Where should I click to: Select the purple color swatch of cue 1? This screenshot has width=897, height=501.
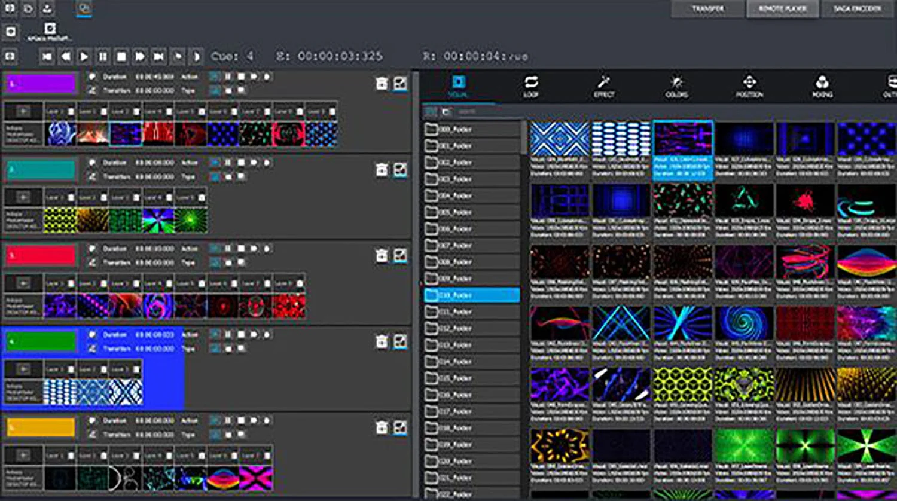click(41, 84)
